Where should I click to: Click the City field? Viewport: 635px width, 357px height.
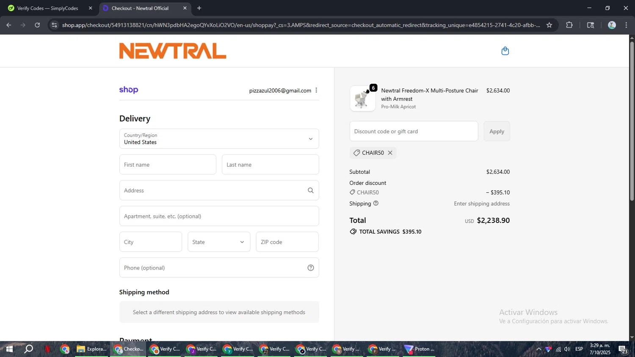click(151, 242)
